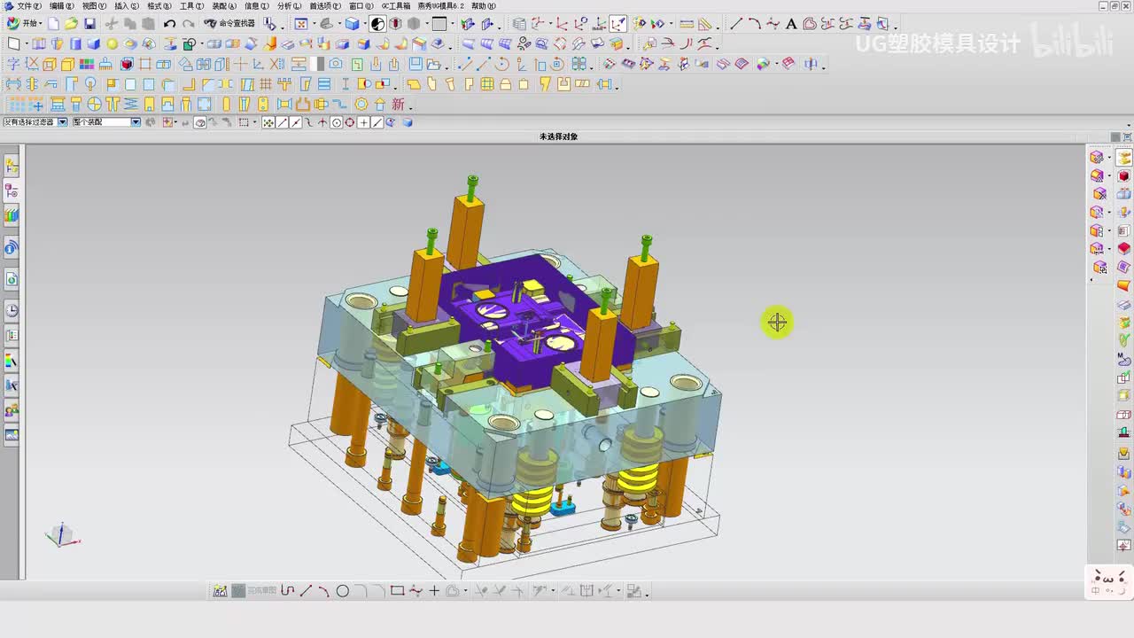Toggle Quadrant Point snapping
The width and height of the screenshot is (1134, 638).
tap(350, 122)
